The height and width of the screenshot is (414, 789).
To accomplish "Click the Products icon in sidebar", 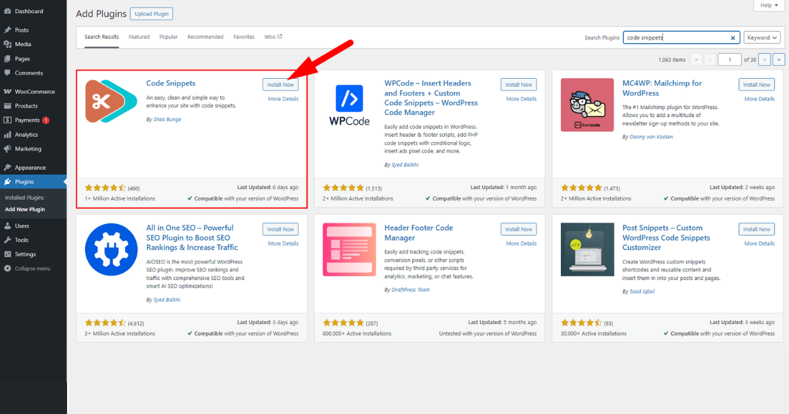I will (x=7, y=106).
